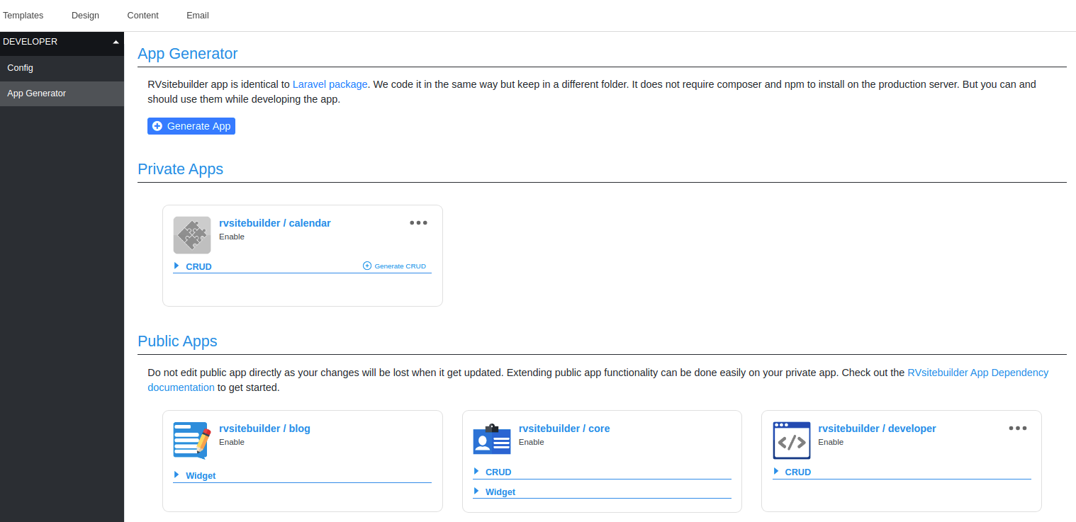
Task: Click the plus icon beside Generate CRUD
Action: point(367,266)
